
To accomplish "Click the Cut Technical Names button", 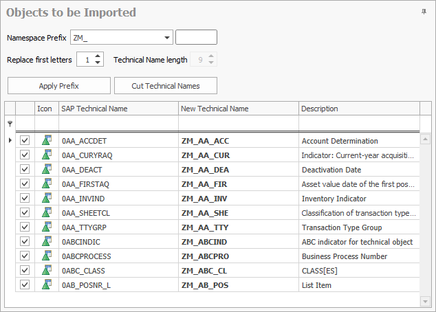I will 166,86.
